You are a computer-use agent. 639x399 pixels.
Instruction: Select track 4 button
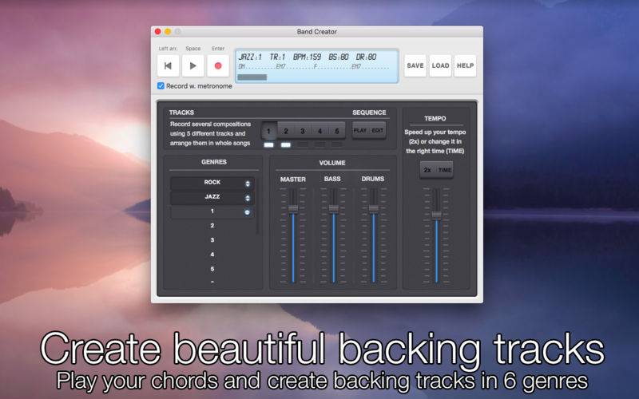(x=320, y=131)
